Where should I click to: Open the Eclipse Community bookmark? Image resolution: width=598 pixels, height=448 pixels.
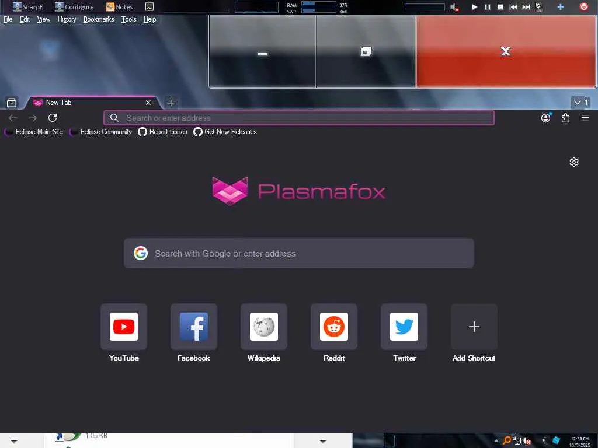(x=100, y=132)
